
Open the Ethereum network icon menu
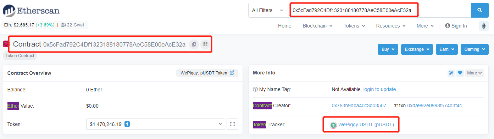coord(484,26)
